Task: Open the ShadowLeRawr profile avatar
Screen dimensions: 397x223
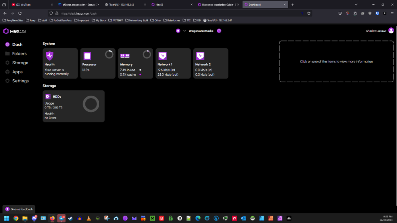Action: click(391, 30)
